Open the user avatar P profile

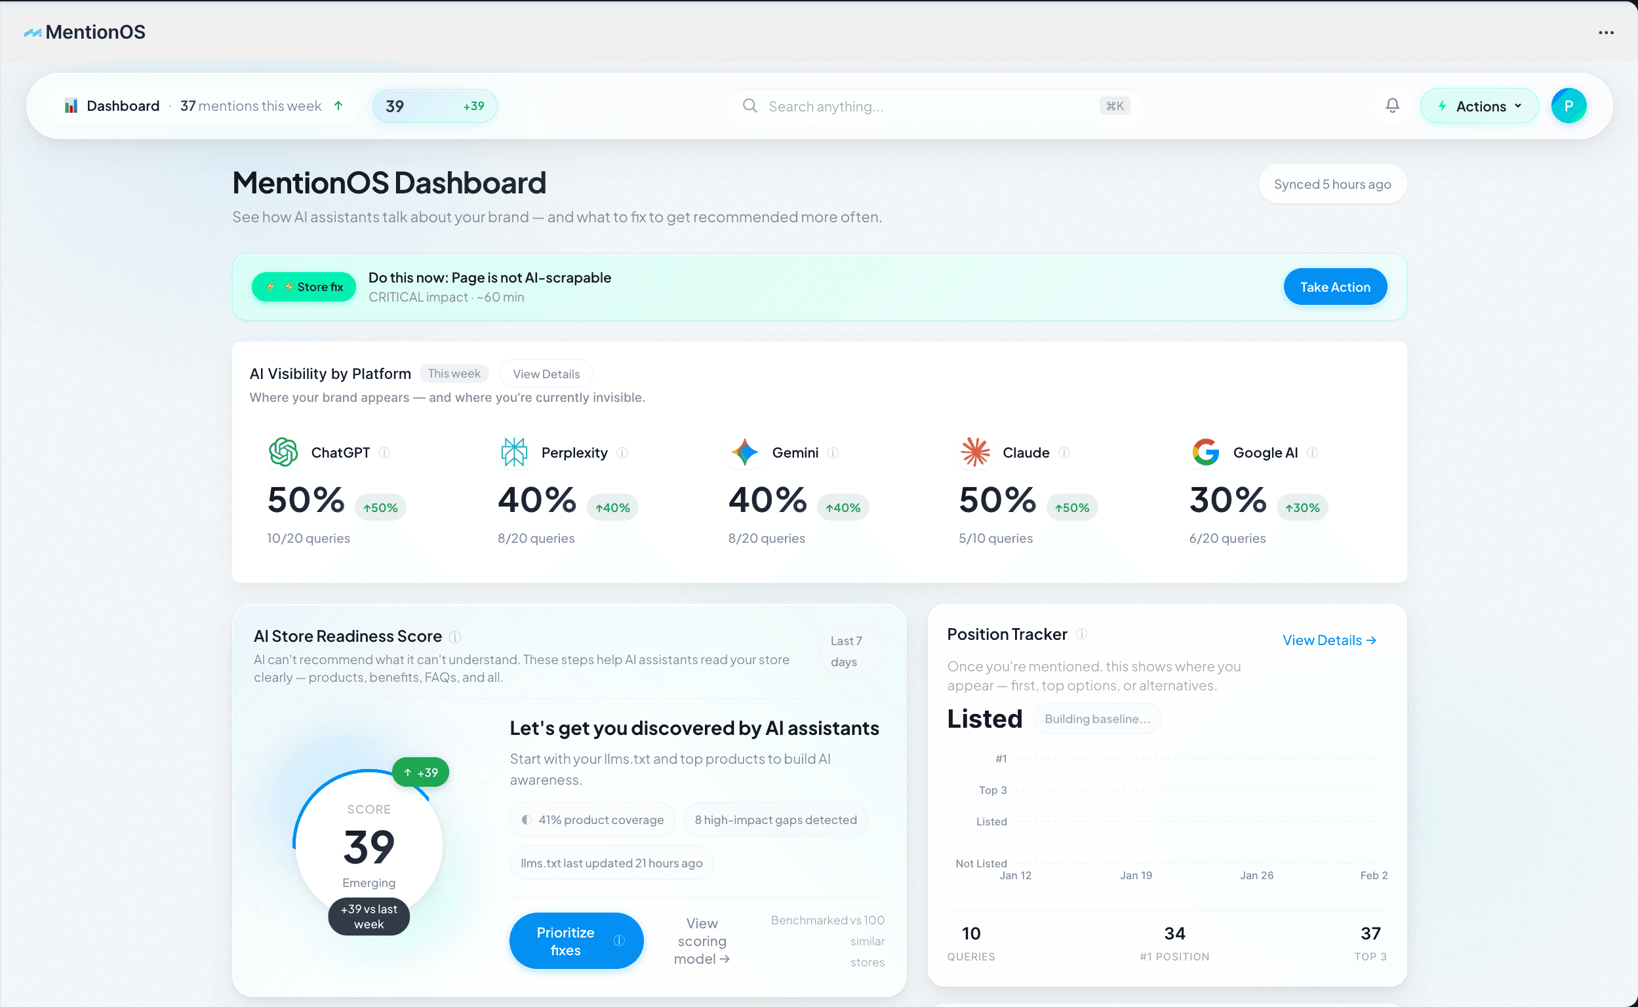coord(1568,106)
